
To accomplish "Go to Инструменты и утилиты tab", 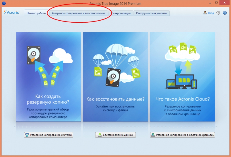I will tap(151, 13).
